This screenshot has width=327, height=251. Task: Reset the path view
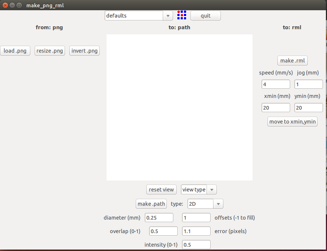pos(161,190)
